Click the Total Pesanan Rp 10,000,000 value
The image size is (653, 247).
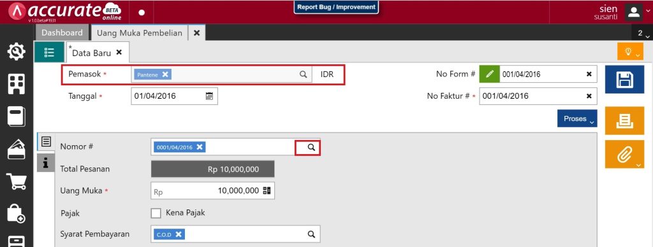click(x=212, y=169)
